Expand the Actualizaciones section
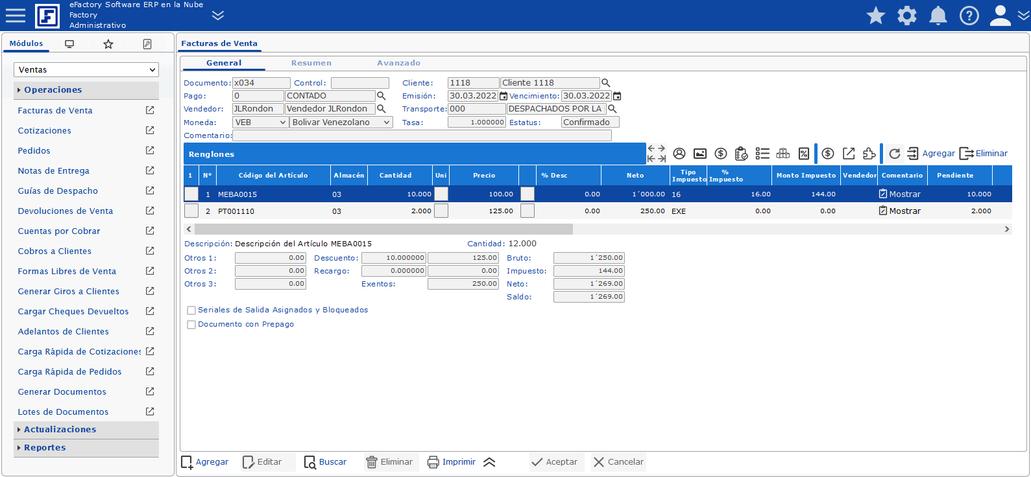1031x477 pixels. (86, 430)
